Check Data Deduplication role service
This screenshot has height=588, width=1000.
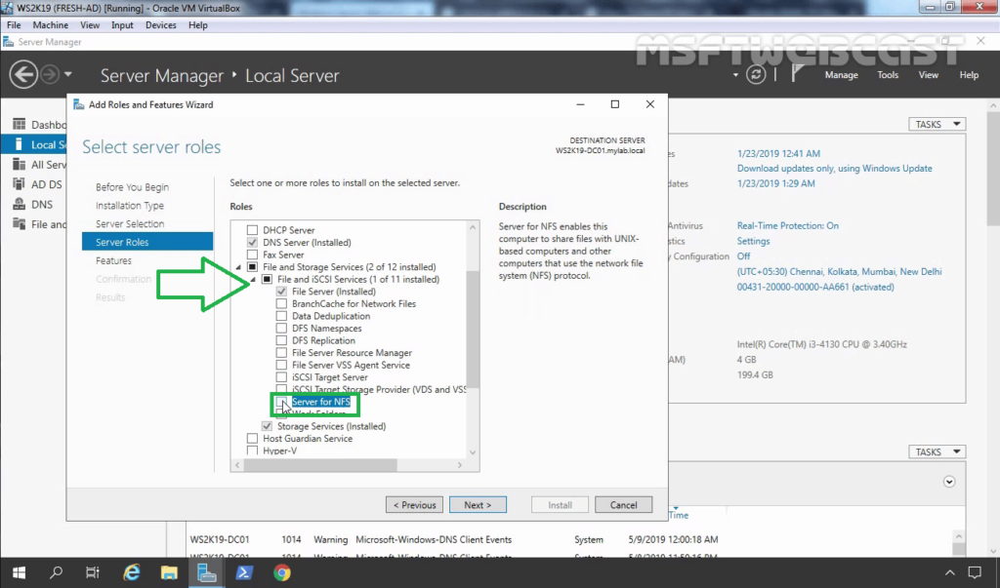click(281, 315)
